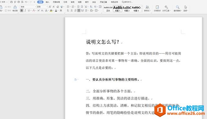Click the line 三．用准确、形象、简洁的语言进行描述。
This screenshot has width=207, height=119.
(x=118, y=98)
